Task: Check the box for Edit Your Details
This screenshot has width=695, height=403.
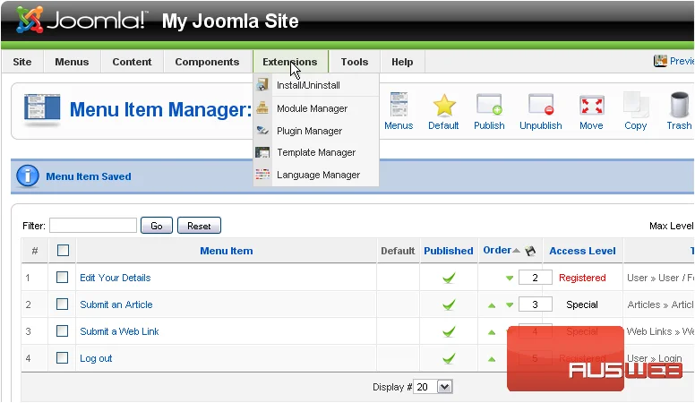Action: click(62, 278)
